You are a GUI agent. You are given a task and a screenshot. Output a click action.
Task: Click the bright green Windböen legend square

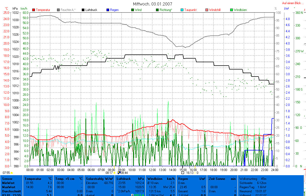click(x=232, y=10)
